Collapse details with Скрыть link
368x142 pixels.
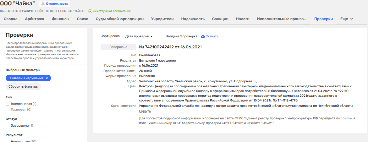(x=145, y=111)
